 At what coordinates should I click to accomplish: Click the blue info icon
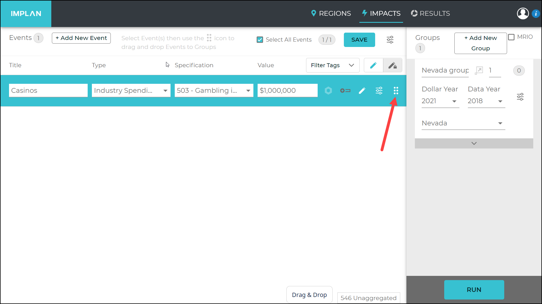tap(536, 13)
